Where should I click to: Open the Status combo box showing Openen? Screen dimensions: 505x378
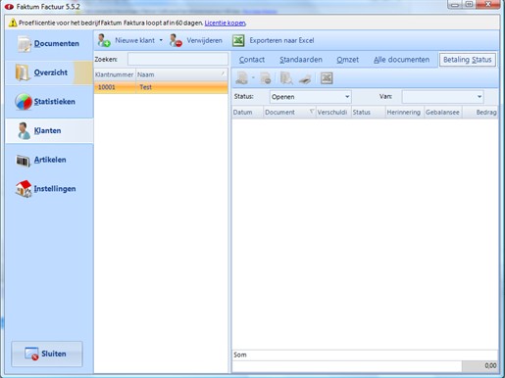point(310,97)
